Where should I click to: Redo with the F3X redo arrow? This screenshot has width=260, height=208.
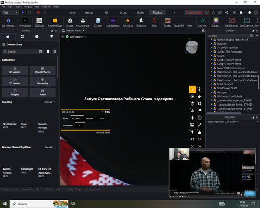pyautogui.click(x=200, y=139)
